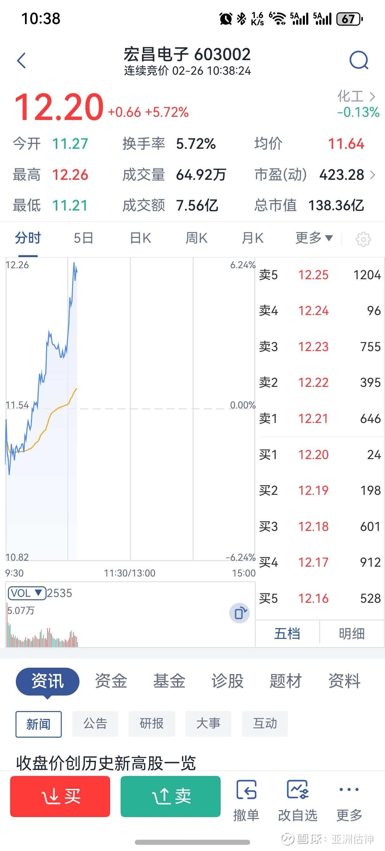Tap the cancel order (撤单) icon
Viewport: 385px width, 851px height.
[x=246, y=799]
